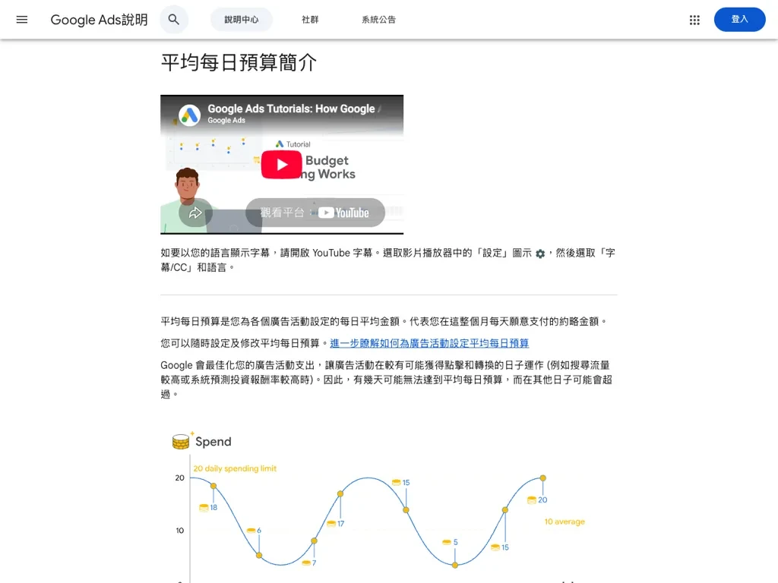
Task: Open the 系統公告 tab
Action: click(x=378, y=19)
